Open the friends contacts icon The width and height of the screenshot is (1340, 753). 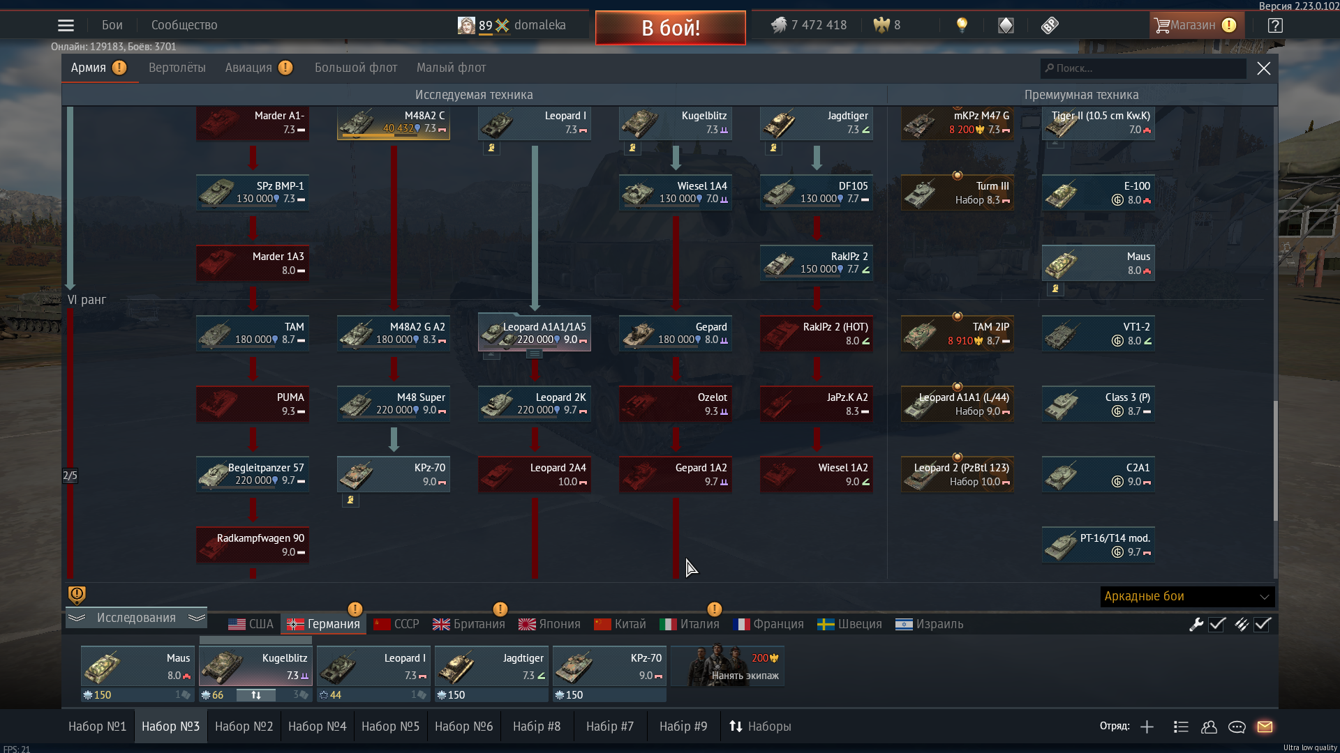point(1209,727)
